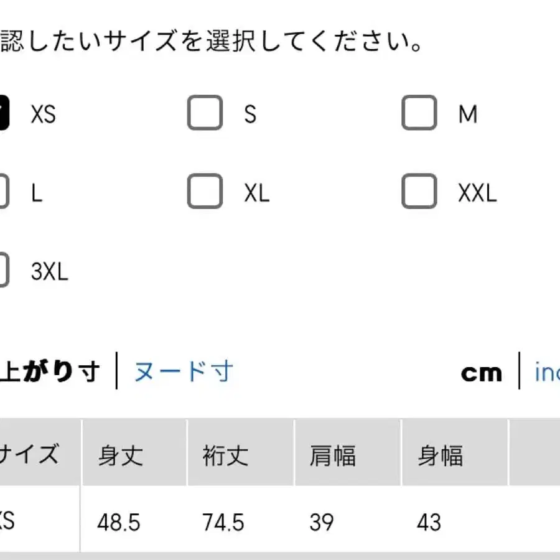This screenshot has height=560, width=560.
Task: Switch to the ヌード寸 measurement view
Action: pos(182,371)
